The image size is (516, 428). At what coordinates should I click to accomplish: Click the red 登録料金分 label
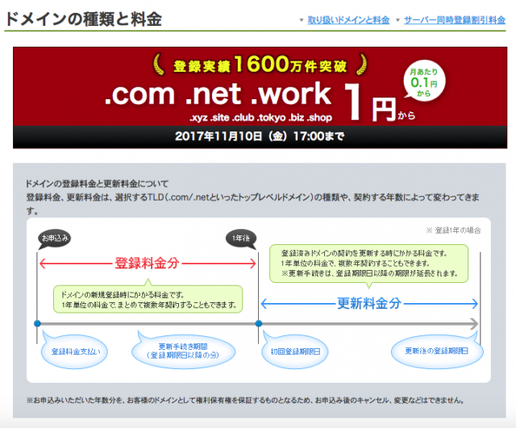[147, 264]
